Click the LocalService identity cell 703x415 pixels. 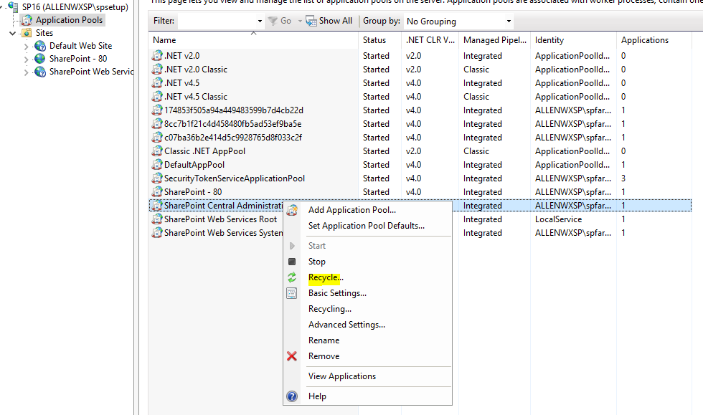click(x=558, y=219)
